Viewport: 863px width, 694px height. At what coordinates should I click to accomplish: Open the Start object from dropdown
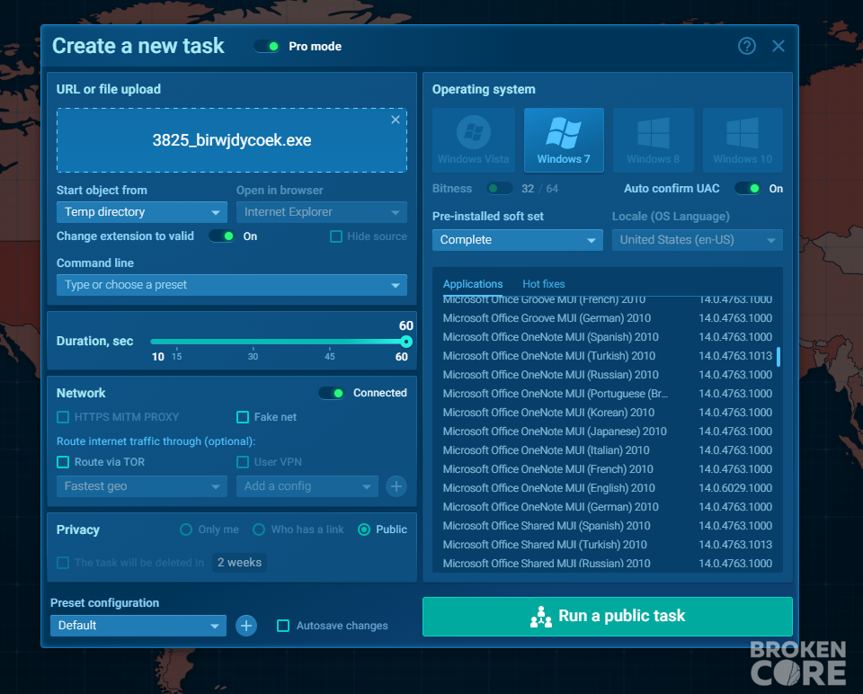click(141, 212)
